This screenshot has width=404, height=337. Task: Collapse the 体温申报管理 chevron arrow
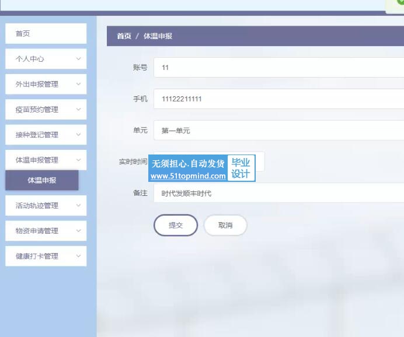point(79,160)
